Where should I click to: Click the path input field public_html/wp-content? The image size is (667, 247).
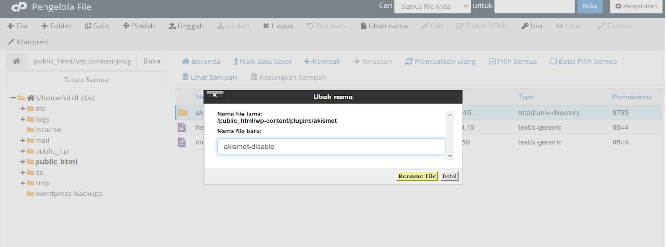click(81, 62)
